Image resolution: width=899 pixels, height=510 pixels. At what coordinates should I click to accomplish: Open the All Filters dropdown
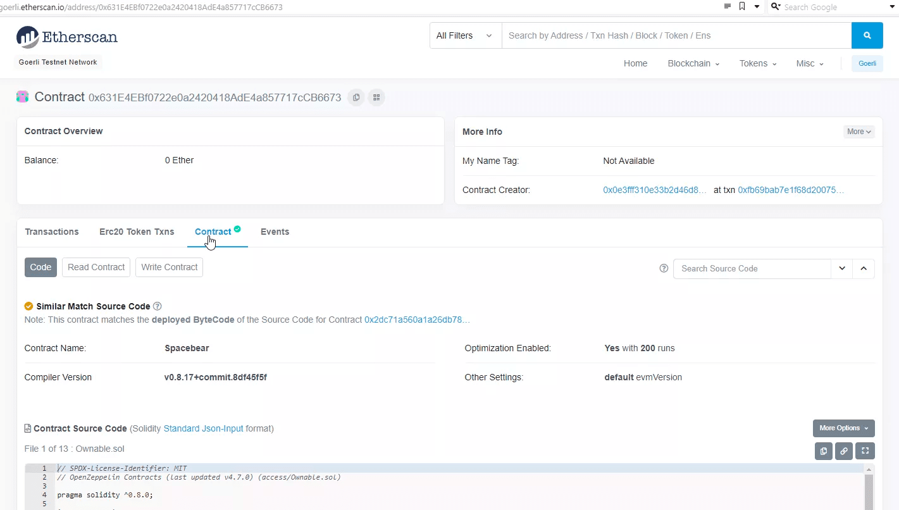pos(466,35)
